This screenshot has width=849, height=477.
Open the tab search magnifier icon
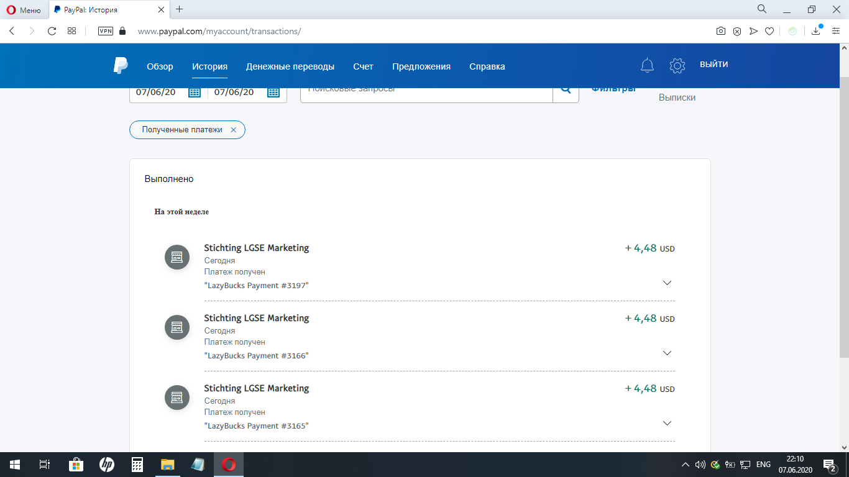761,9
